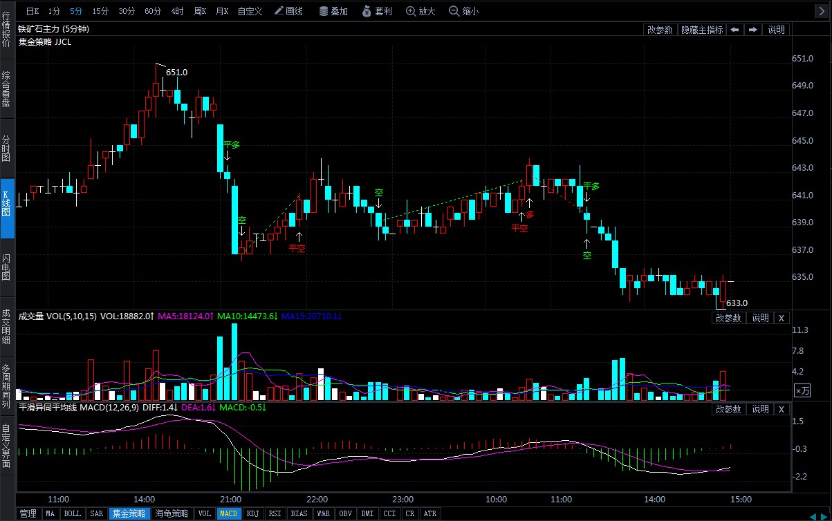Click the left arrow indicator button

[734, 30]
